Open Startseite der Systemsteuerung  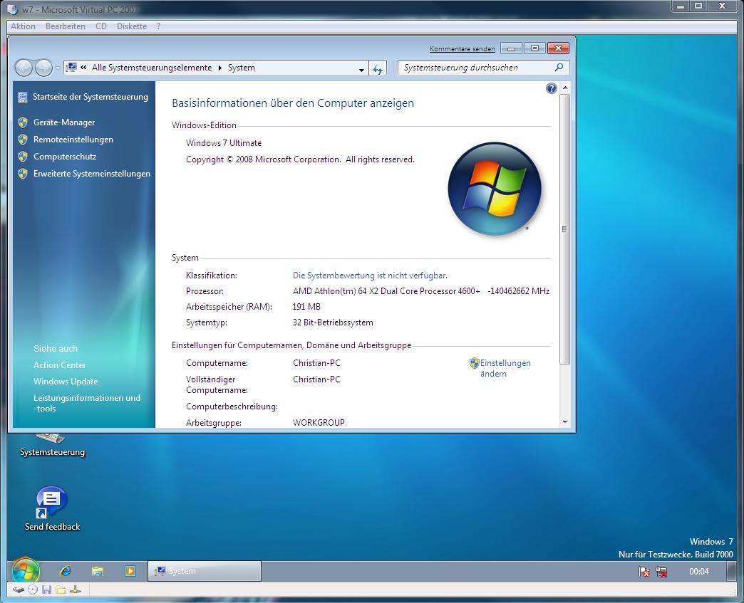pyautogui.click(x=91, y=97)
